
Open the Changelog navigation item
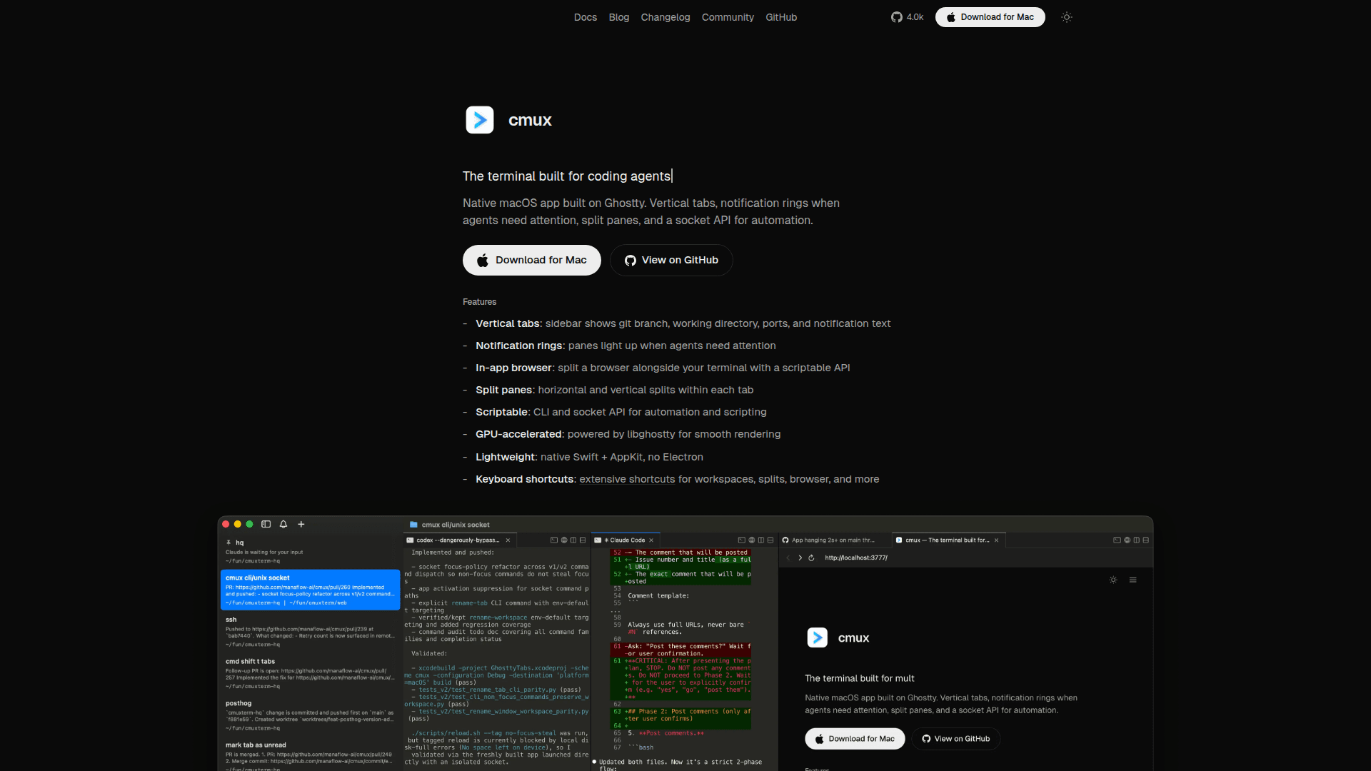point(665,17)
